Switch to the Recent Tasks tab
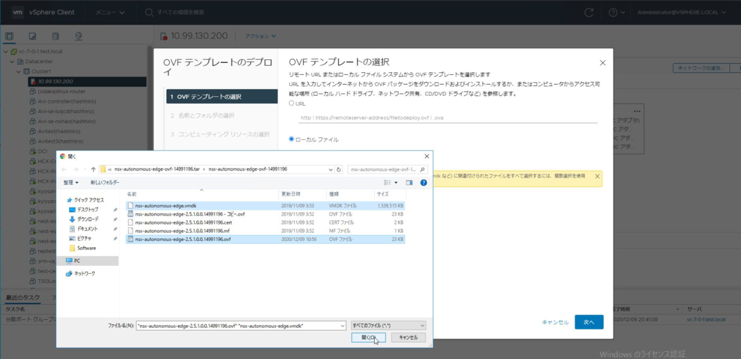This screenshot has width=741, height=359. point(23,298)
